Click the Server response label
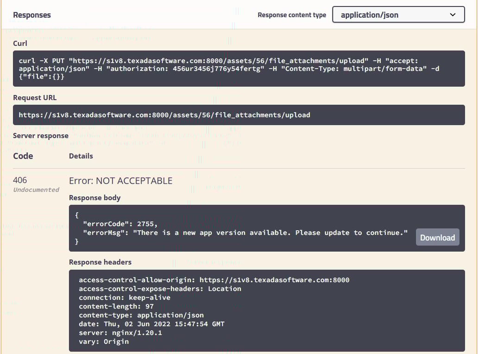 41,135
